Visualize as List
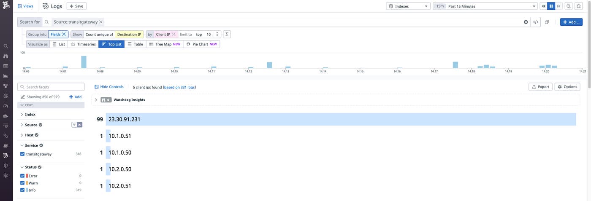The height and width of the screenshot is (201, 591). click(x=59, y=44)
